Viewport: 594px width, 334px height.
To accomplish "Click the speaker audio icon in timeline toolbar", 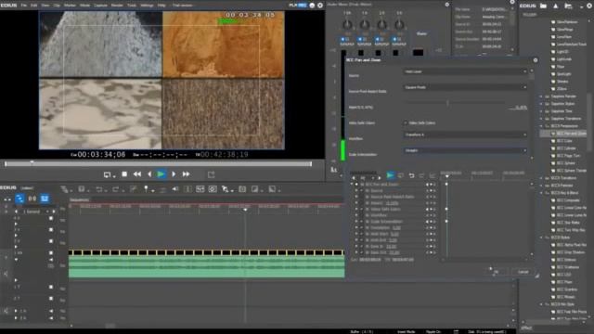I will click(x=175, y=188).
